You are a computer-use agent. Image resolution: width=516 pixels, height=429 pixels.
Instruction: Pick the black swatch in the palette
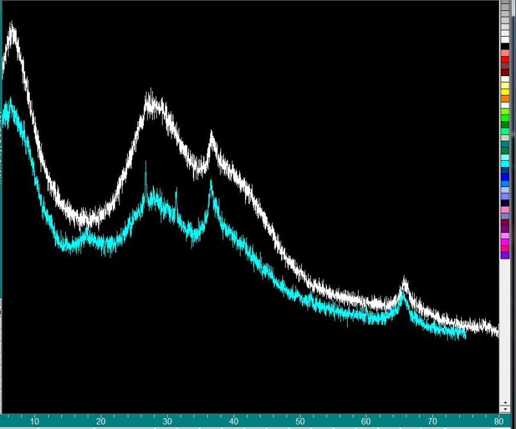505,46
